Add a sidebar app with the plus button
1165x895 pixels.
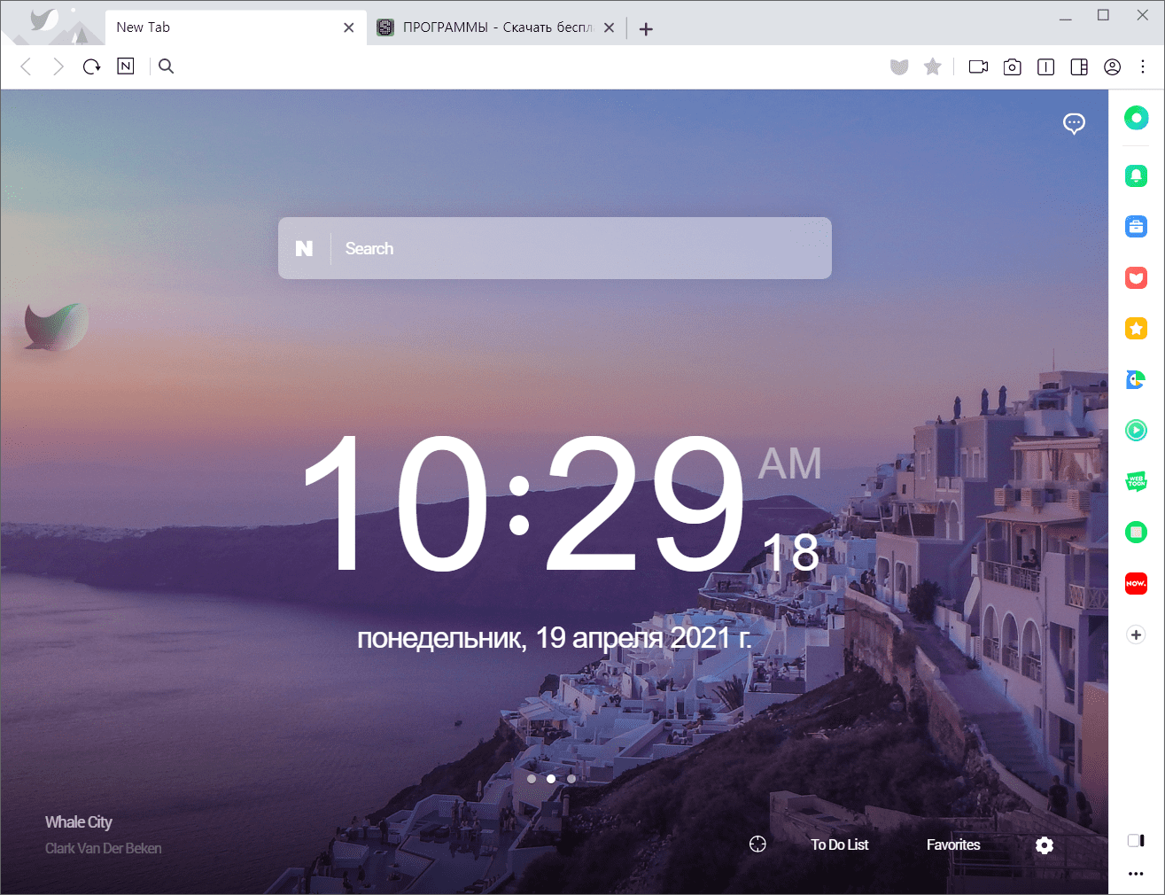point(1136,634)
